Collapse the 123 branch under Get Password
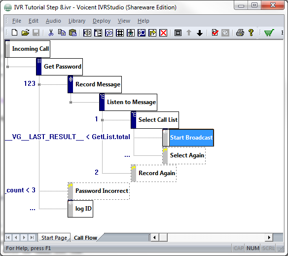The height and width of the screenshot is (256, 288). point(39,84)
